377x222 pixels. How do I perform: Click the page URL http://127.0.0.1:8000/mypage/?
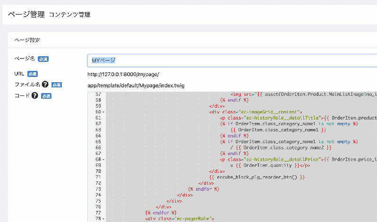[x=123, y=74]
